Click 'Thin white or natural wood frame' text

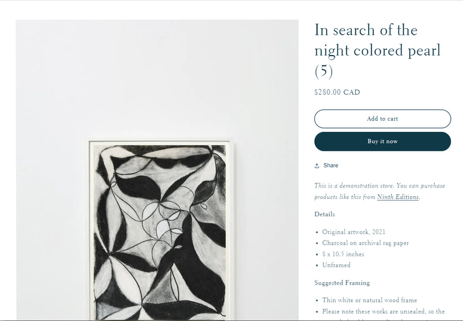pos(369,300)
